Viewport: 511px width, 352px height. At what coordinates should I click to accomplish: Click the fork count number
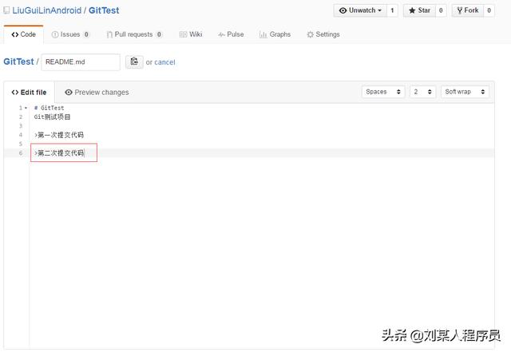489,10
